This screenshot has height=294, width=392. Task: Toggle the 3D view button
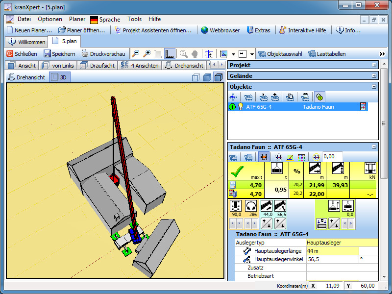click(60, 77)
